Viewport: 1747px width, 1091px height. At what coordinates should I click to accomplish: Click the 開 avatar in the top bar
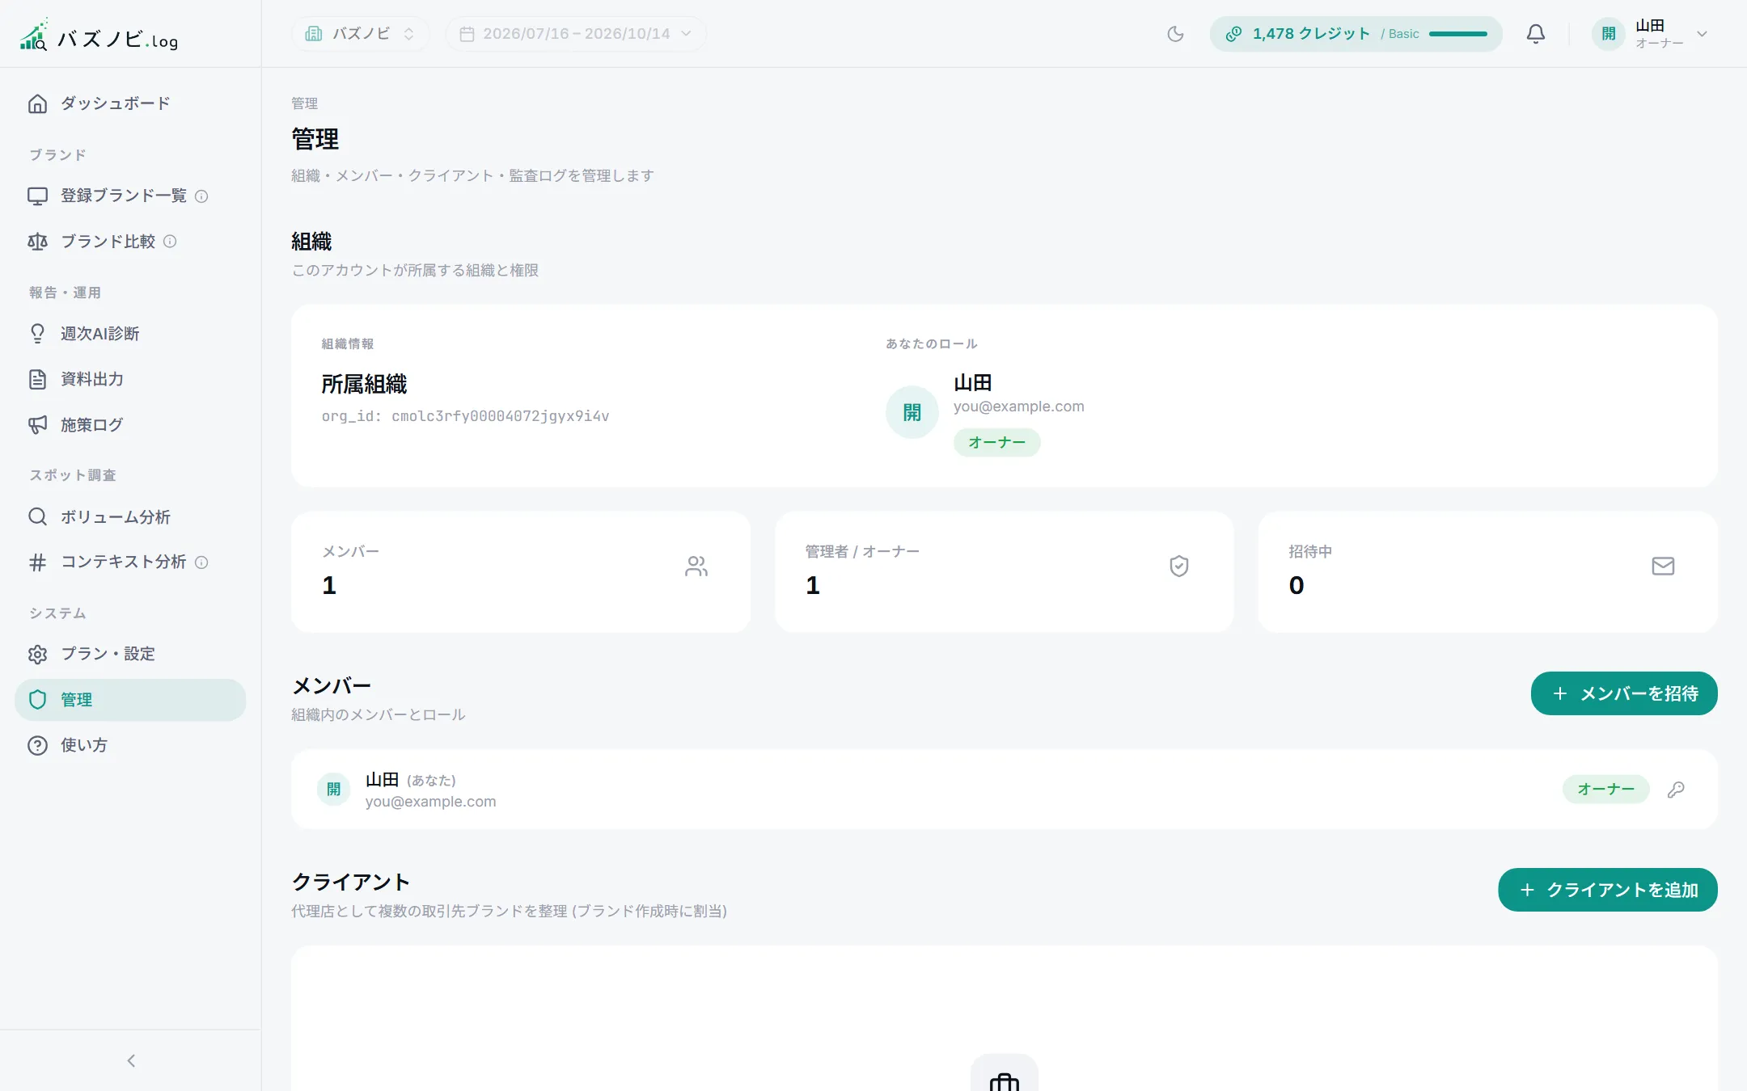[x=1608, y=34]
